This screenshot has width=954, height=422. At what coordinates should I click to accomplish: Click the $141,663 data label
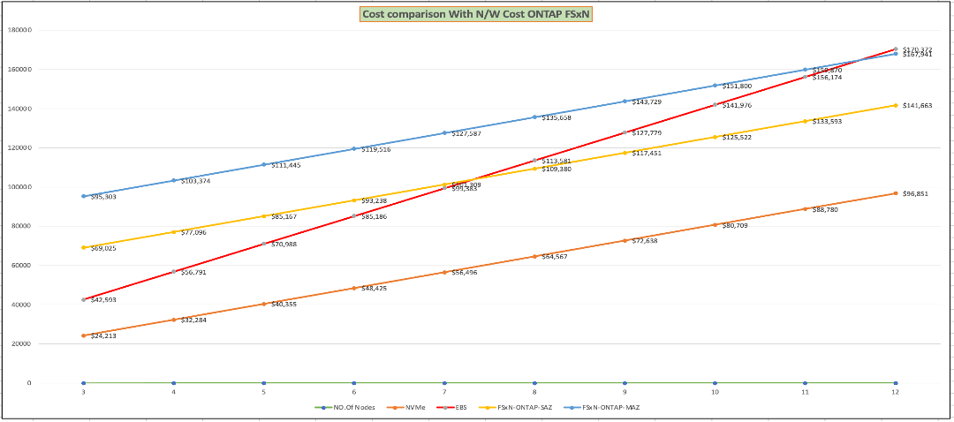coord(917,106)
